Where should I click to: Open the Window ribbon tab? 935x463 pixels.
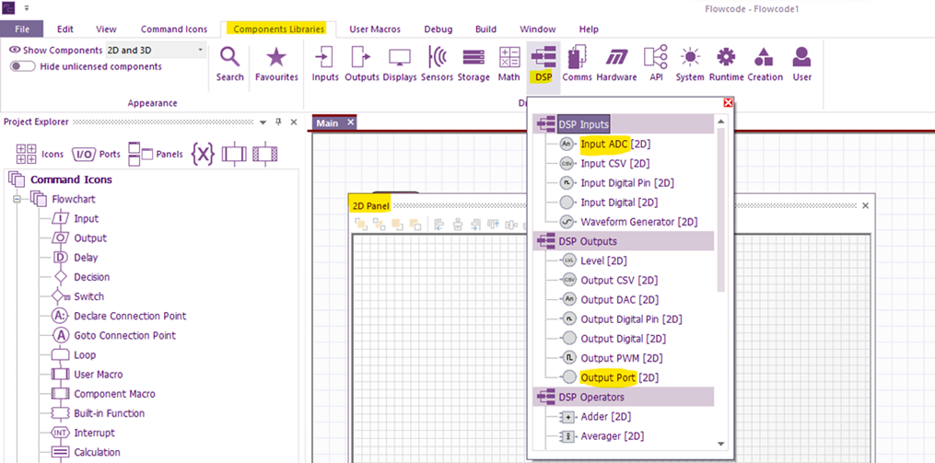538,29
